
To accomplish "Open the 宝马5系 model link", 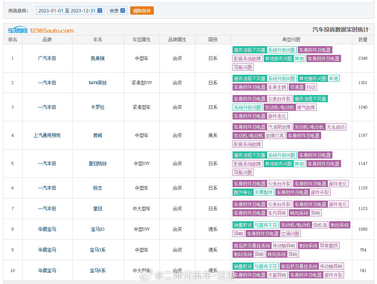I will [x=98, y=270].
